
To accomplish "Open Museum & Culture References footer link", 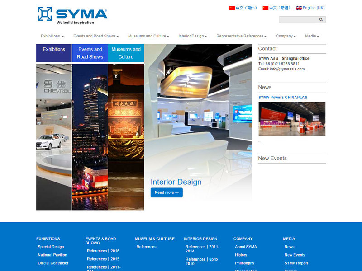I will pyautogui.click(x=146, y=247).
